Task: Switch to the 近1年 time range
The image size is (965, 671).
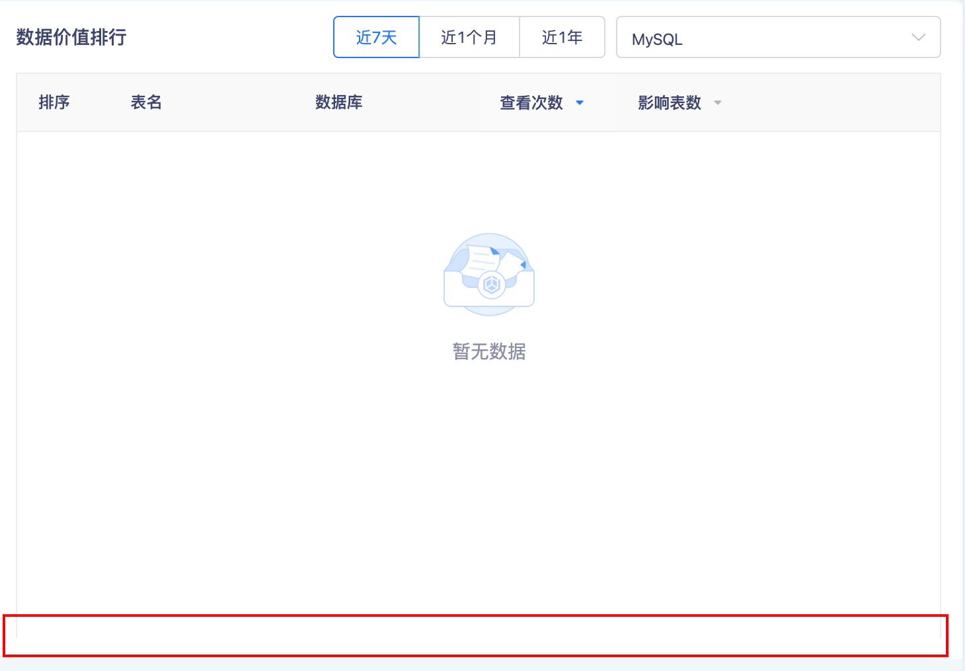Action: click(x=562, y=37)
